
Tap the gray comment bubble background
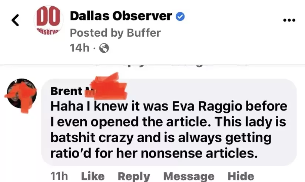click(x=169, y=122)
